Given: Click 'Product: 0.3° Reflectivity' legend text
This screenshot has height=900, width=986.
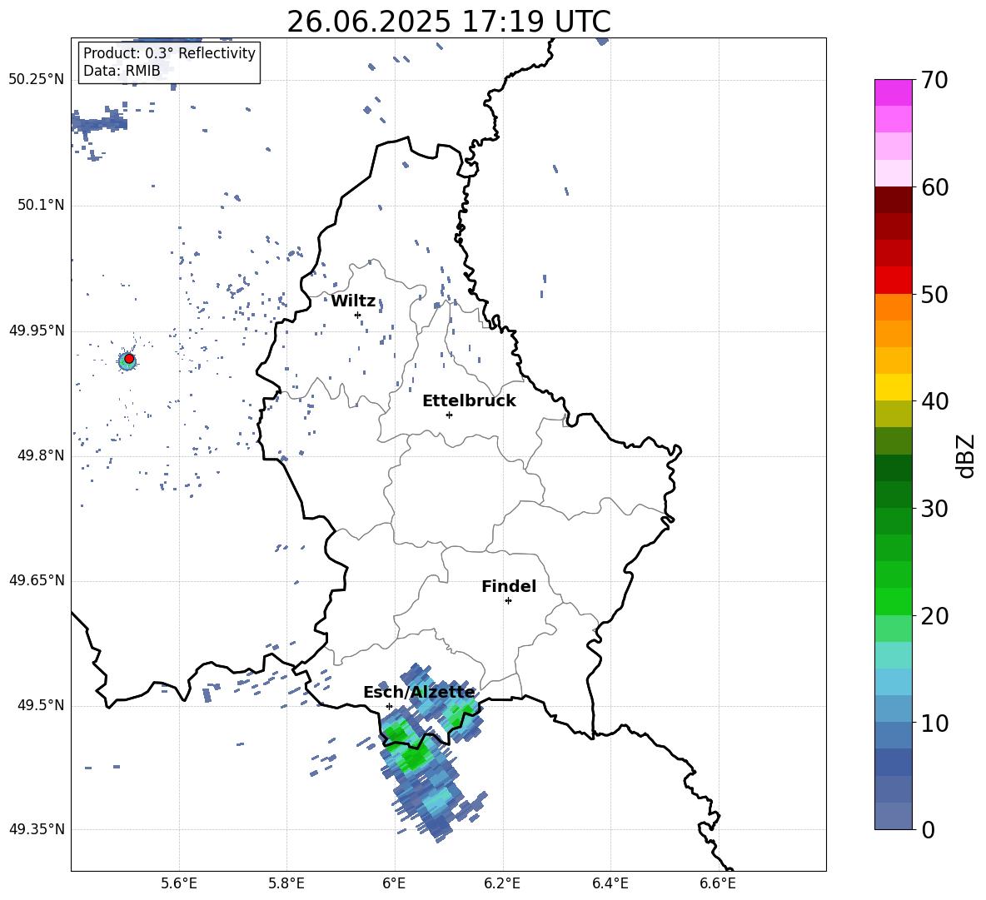Looking at the screenshot, I should tap(169, 53).
